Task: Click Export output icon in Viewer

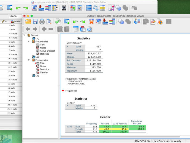Action: 58,22
